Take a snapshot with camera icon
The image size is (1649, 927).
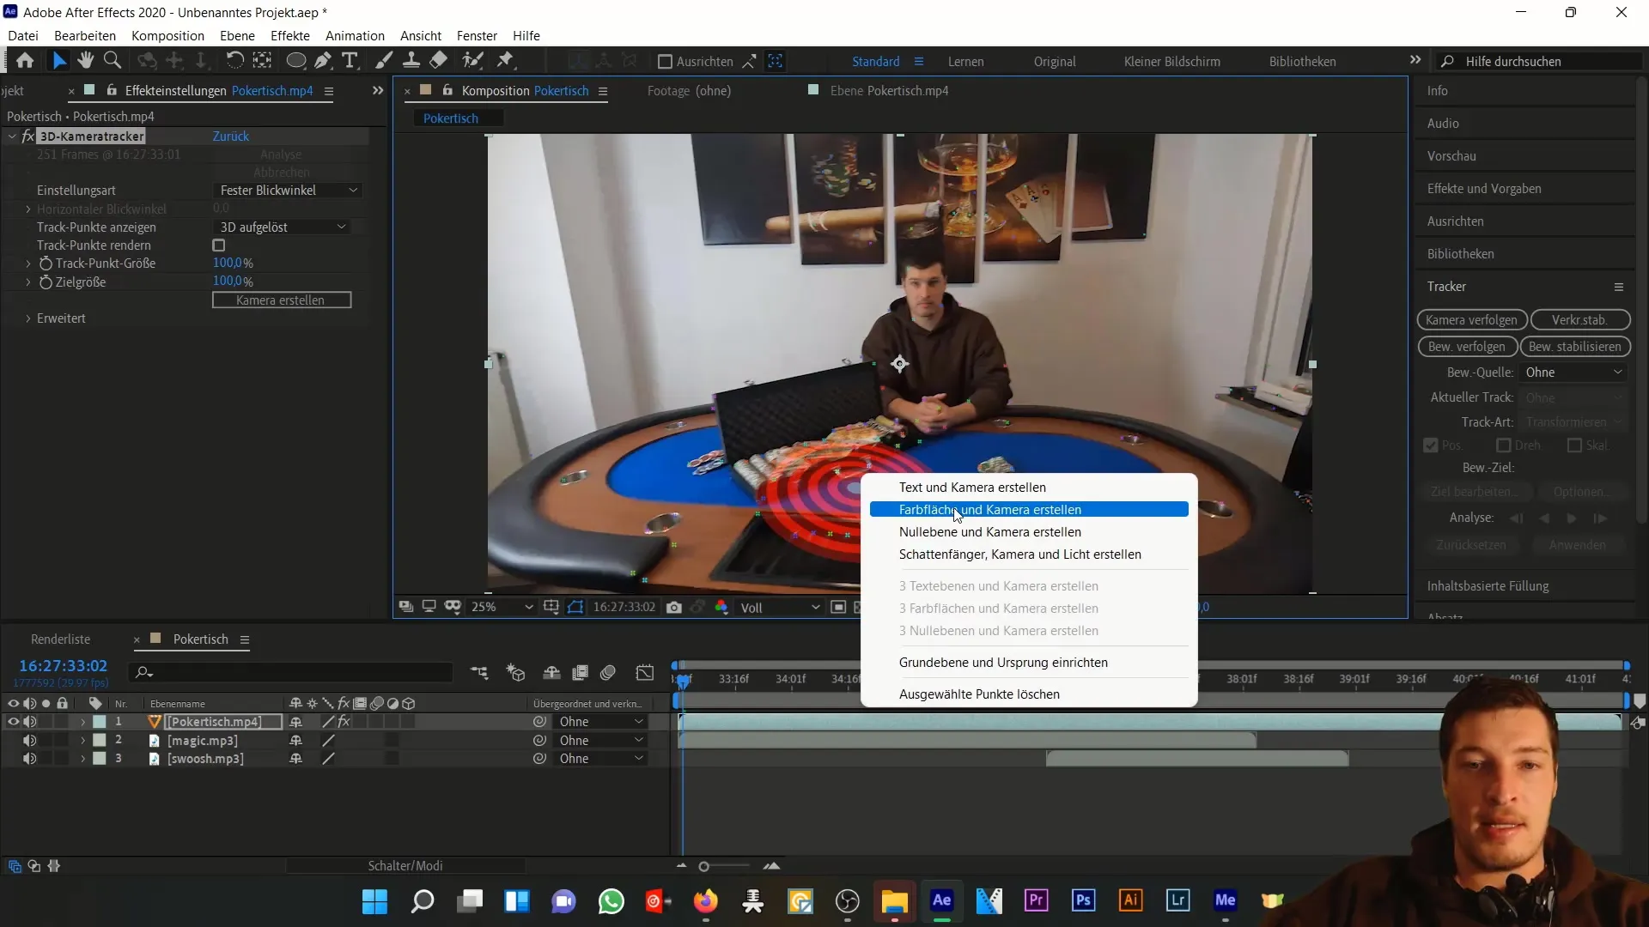674,608
